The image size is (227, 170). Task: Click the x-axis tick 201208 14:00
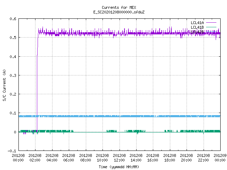pos(136,158)
